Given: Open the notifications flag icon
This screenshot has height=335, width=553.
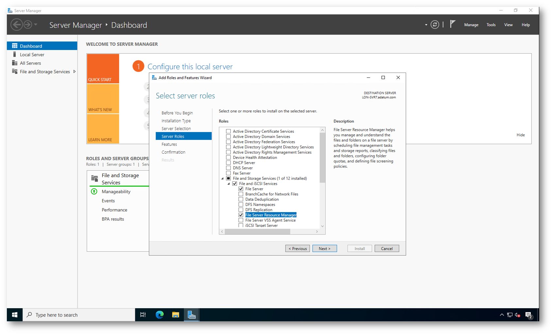Looking at the screenshot, I should click(453, 24).
